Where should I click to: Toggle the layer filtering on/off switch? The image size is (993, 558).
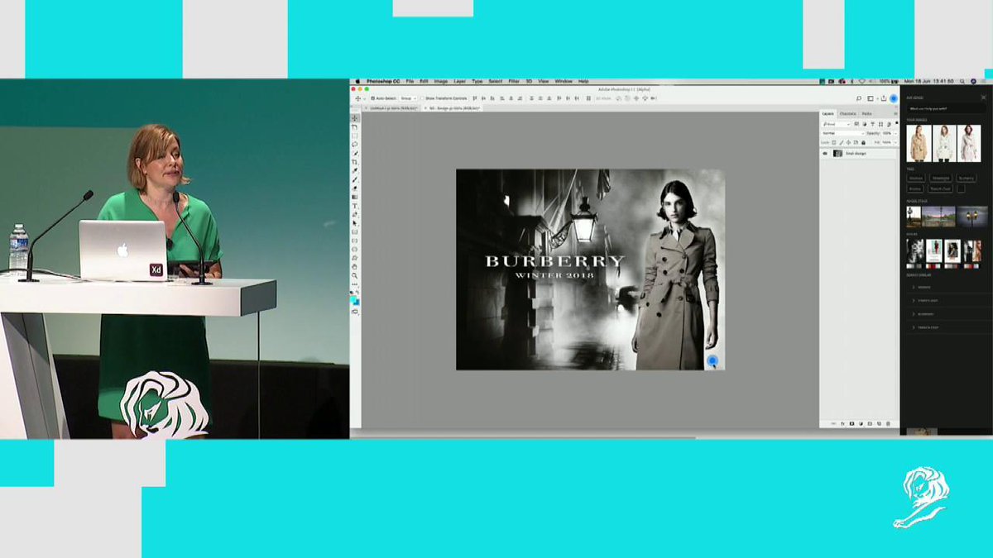896,123
